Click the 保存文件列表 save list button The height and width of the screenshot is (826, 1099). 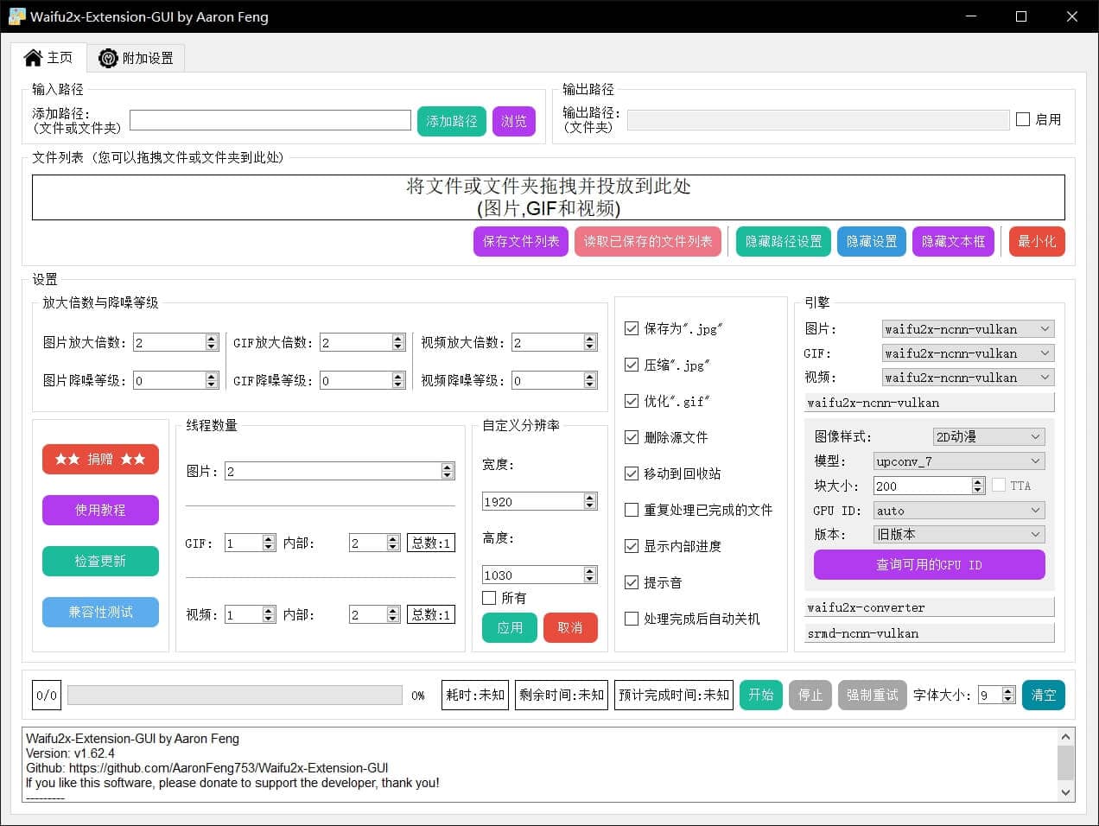(520, 242)
